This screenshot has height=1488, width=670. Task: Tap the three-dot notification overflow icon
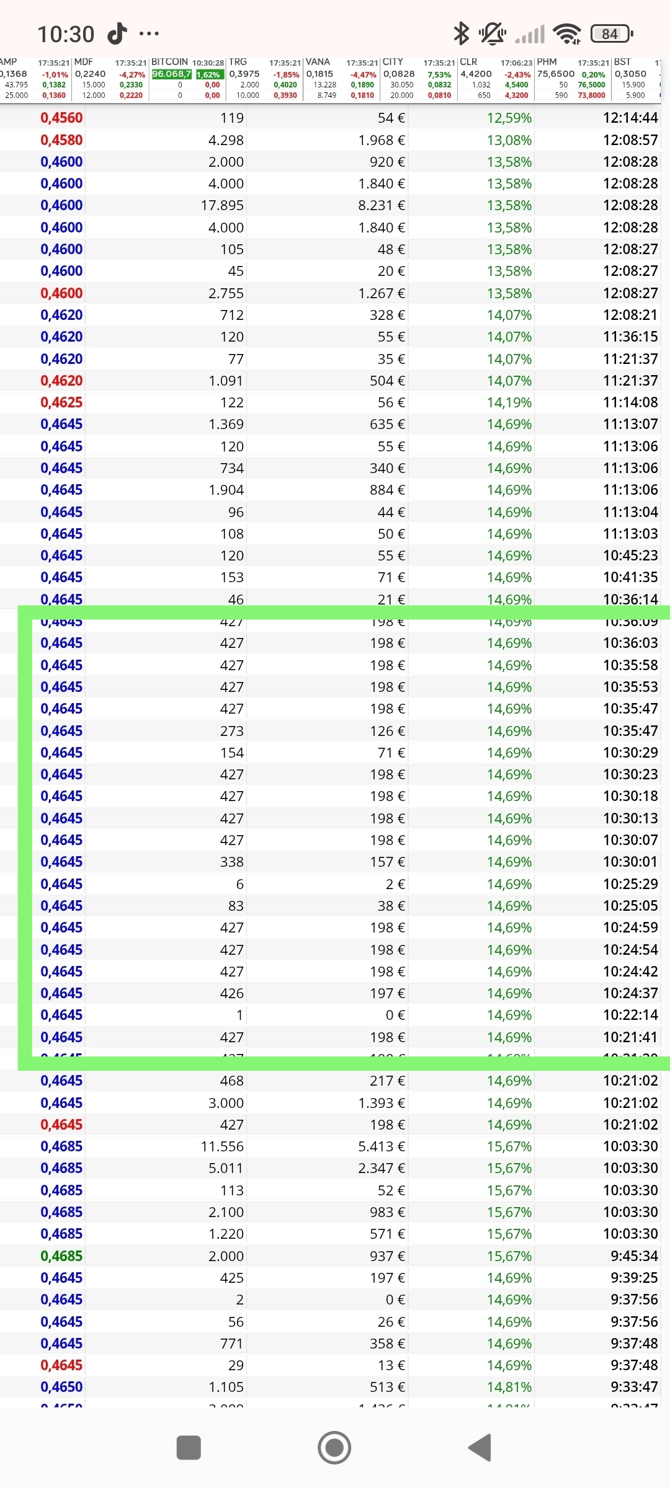[149, 33]
